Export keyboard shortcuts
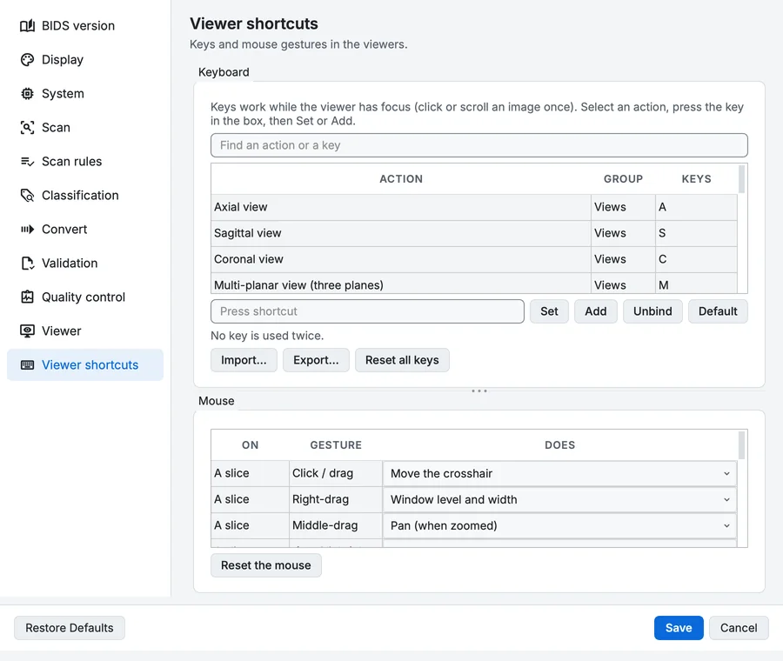Image resolution: width=783 pixels, height=661 pixels. (x=316, y=360)
